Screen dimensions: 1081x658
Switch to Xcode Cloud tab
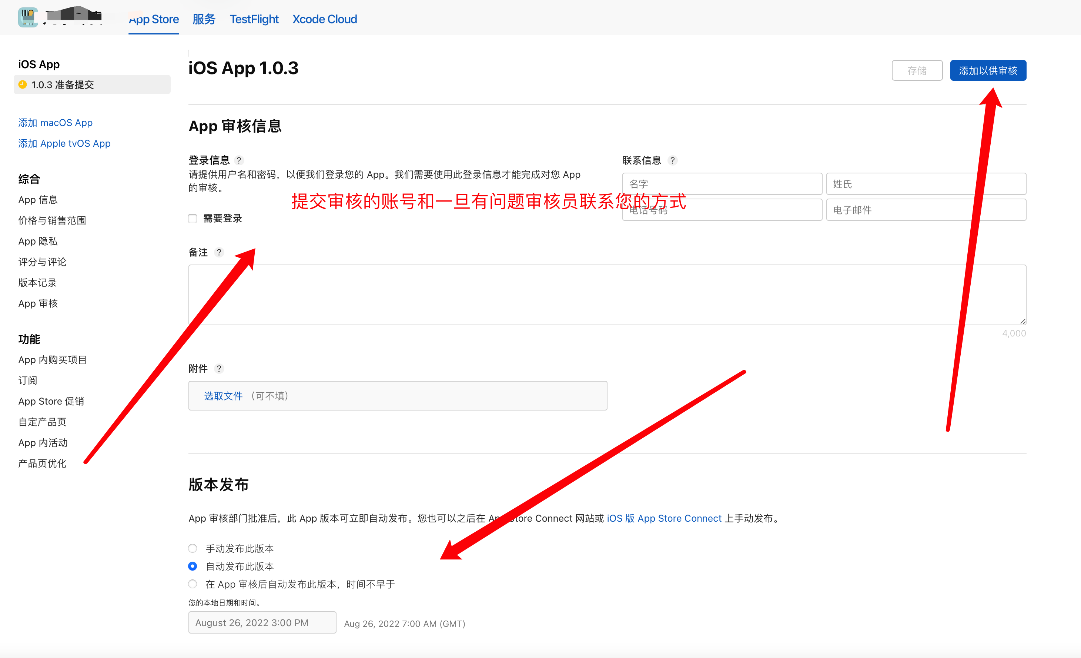(x=325, y=19)
